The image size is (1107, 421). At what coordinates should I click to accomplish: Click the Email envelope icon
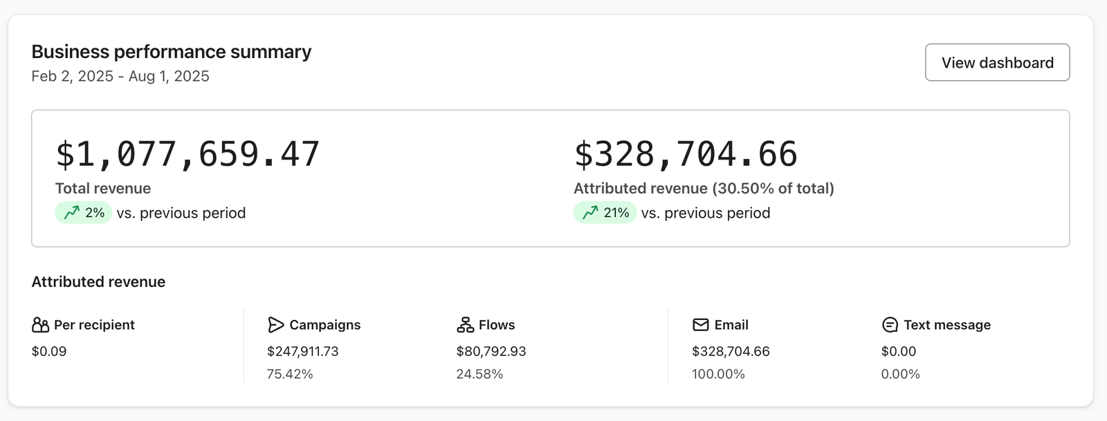point(701,325)
